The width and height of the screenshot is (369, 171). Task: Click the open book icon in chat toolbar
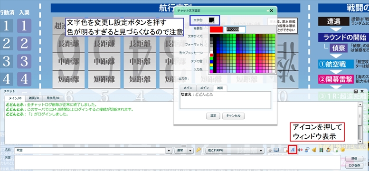(276, 150)
